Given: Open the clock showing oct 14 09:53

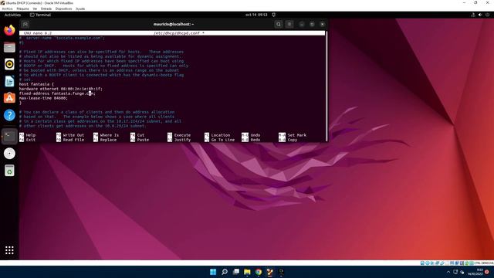Looking at the screenshot, I should coord(256,15).
